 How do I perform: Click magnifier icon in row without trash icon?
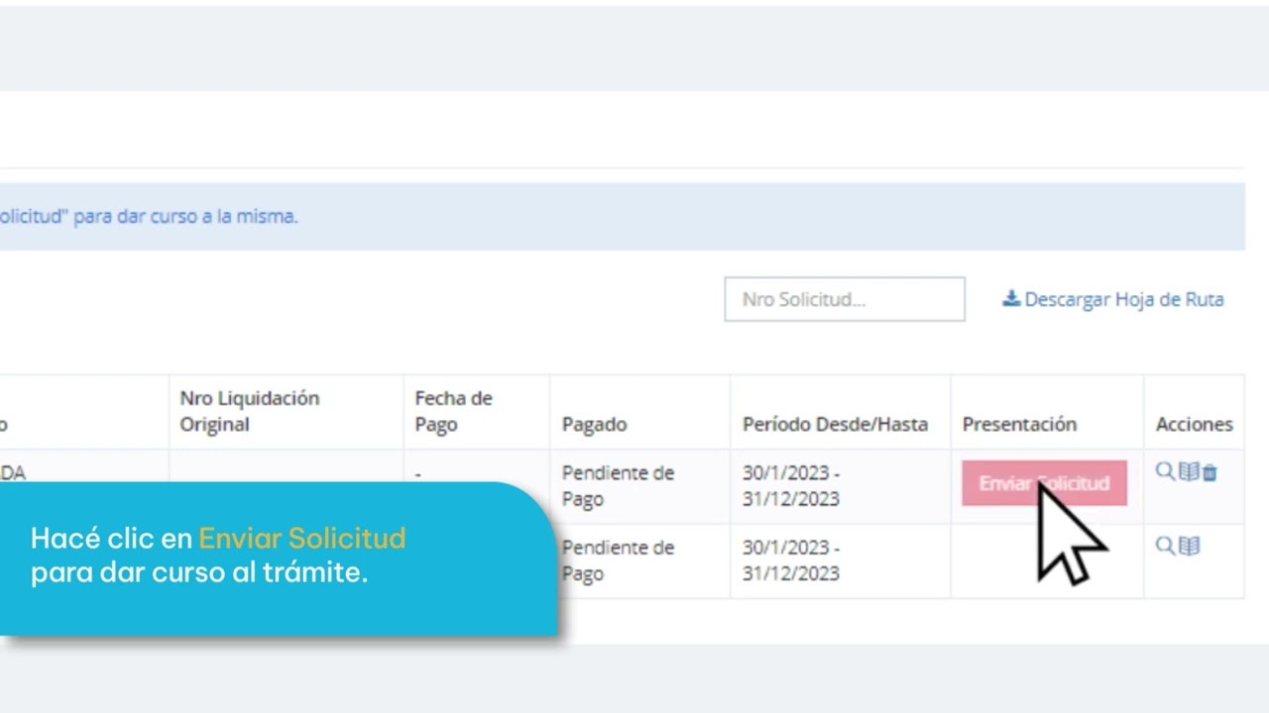coord(1165,545)
